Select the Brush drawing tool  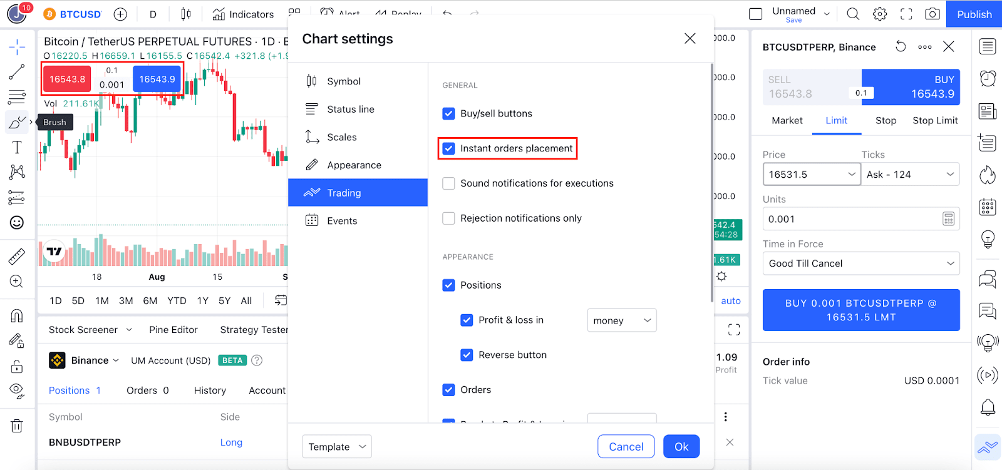coord(17,123)
